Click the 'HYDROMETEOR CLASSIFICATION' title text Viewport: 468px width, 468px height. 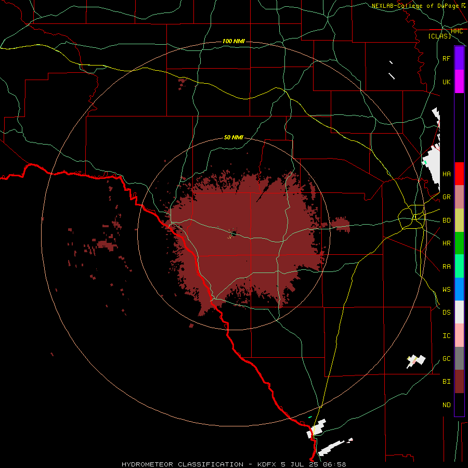pyautogui.click(x=183, y=464)
